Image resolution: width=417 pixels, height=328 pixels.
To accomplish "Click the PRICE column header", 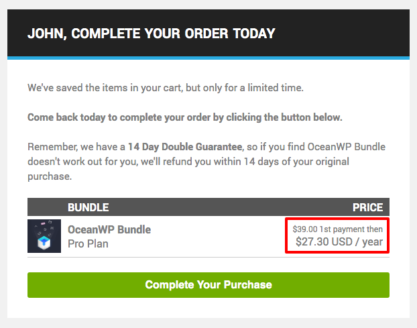I will pos(367,207).
